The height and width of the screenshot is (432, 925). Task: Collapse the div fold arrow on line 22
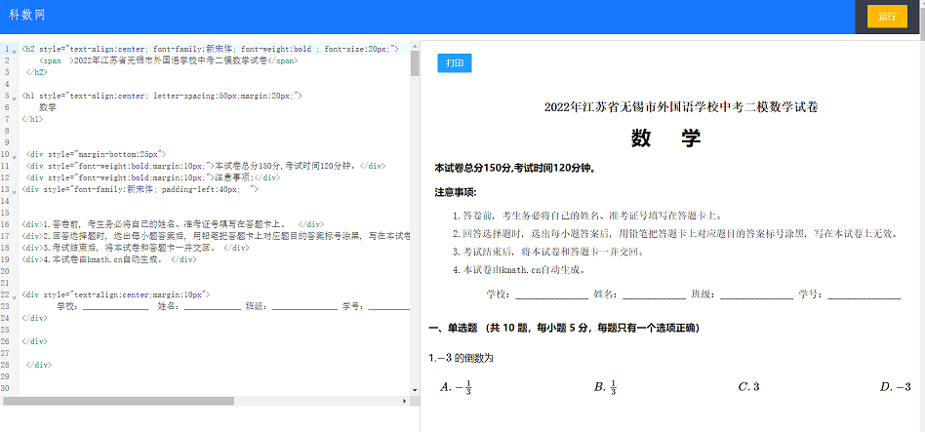(x=15, y=296)
